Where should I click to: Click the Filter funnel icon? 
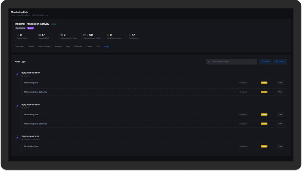(262, 62)
